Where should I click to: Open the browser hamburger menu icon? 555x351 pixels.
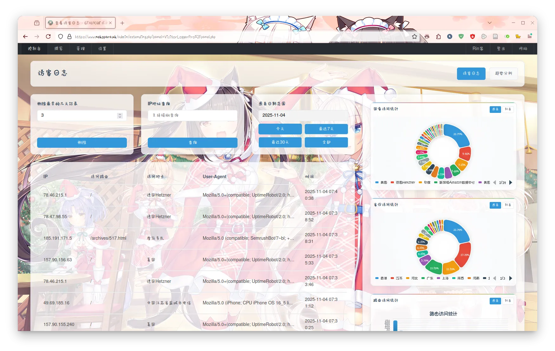530,36
